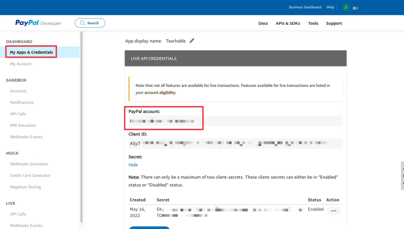Click the PayPal Developer logo

38,23
